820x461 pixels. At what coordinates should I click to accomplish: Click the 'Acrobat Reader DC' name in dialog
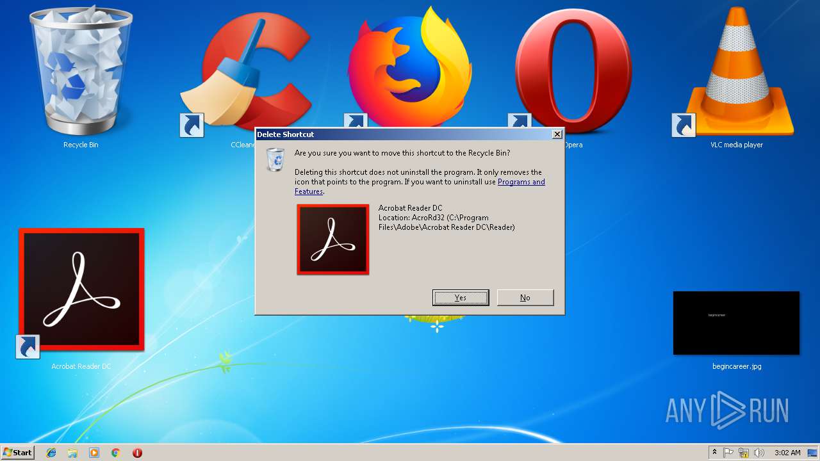(x=410, y=208)
